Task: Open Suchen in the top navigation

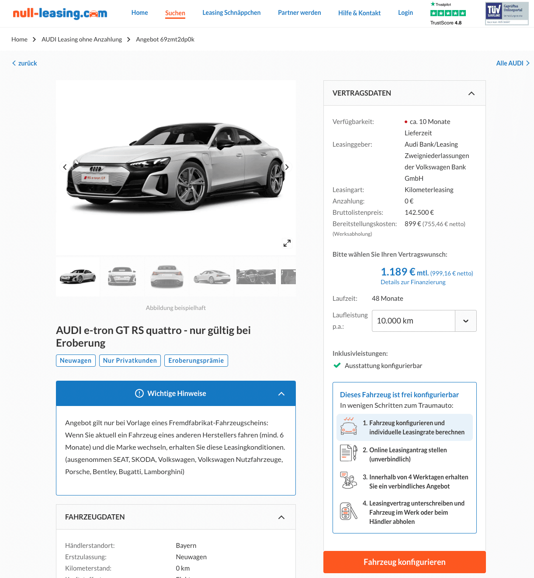Action: tap(175, 13)
